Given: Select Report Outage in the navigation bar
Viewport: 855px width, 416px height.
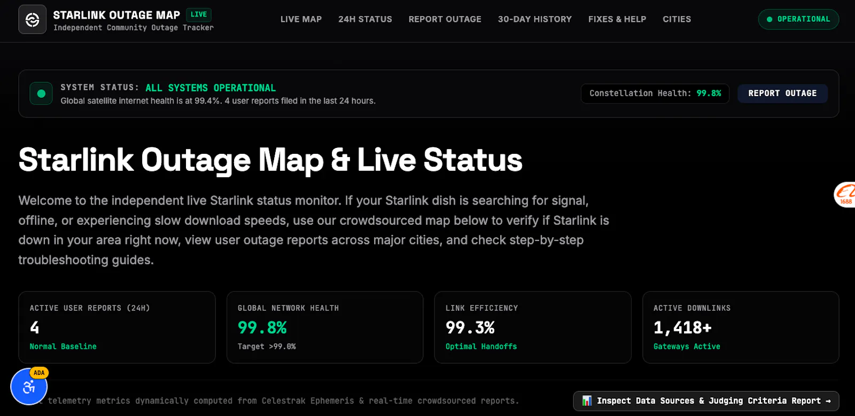Looking at the screenshot, I should [x=445, y=19].
